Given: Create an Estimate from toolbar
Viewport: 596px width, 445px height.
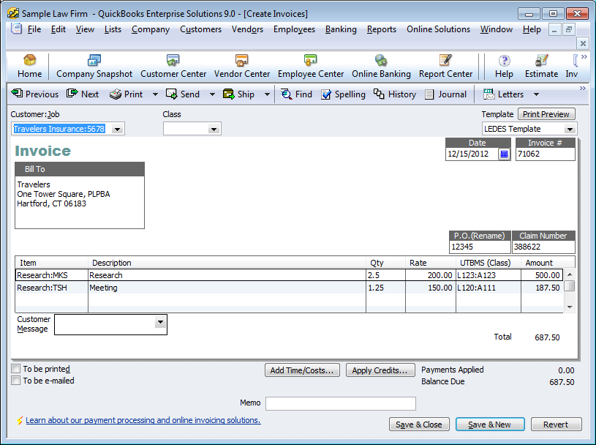Looking at the screenshot, I should click(541, 66).
